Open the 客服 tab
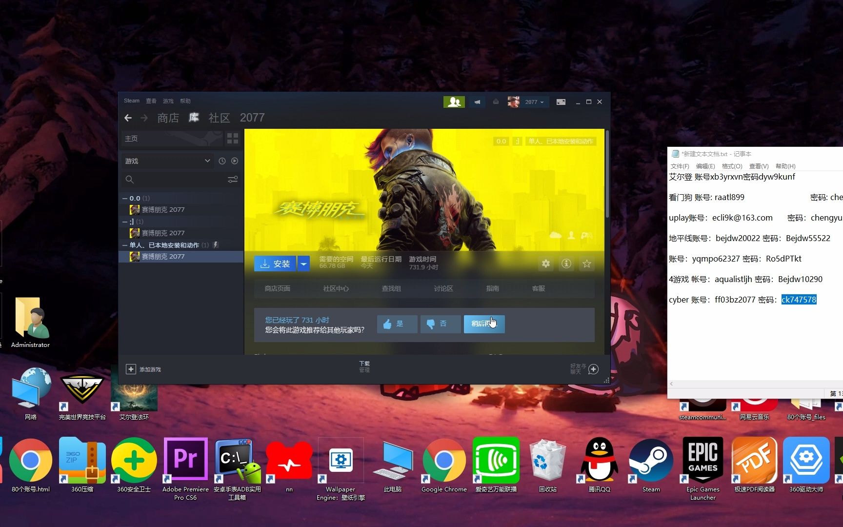 pos(539,289)
